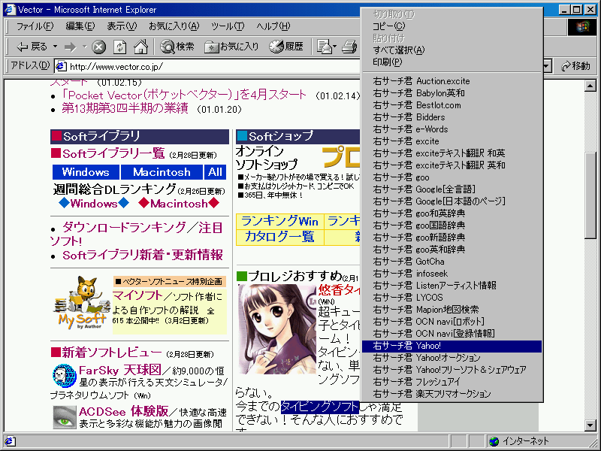
Task: Select 右サーチ君 infoseek menu entry
Action: [452, 274]
